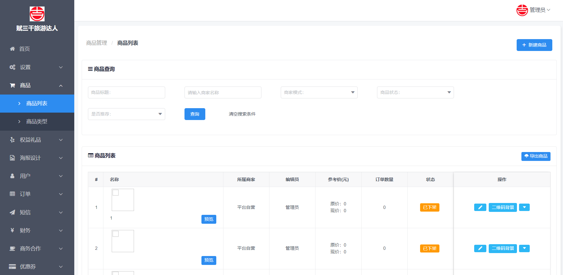Focus the 商品标题 input field
The width and height of the screenshot is (563, 275).
tap(127, 92)
